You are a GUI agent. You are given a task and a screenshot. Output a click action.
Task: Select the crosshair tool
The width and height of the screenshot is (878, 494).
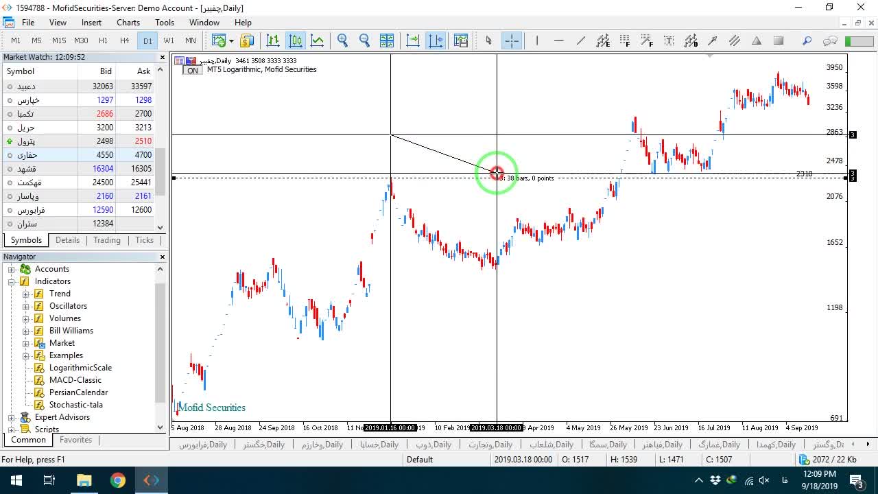pos(512,40)
